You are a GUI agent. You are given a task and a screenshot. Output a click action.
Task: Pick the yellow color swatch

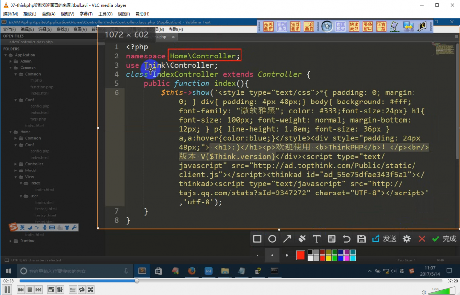coord(328,258)
